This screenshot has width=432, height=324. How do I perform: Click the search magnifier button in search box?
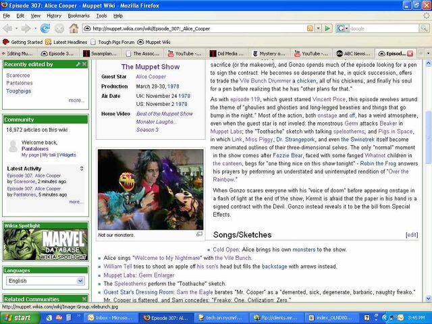(424, 28)
